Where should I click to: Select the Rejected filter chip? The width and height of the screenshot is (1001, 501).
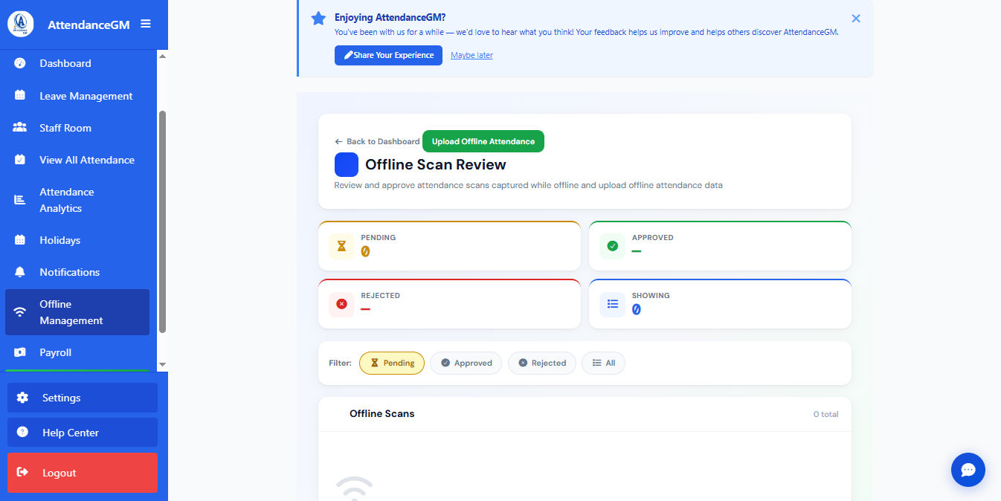tap(542, 363)
